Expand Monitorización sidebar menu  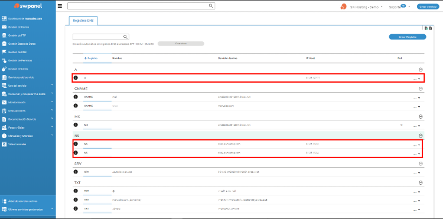click(x=52, y=102)
